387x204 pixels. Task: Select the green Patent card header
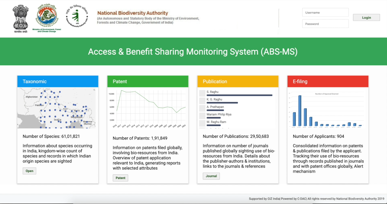click(x=148, y=82)
